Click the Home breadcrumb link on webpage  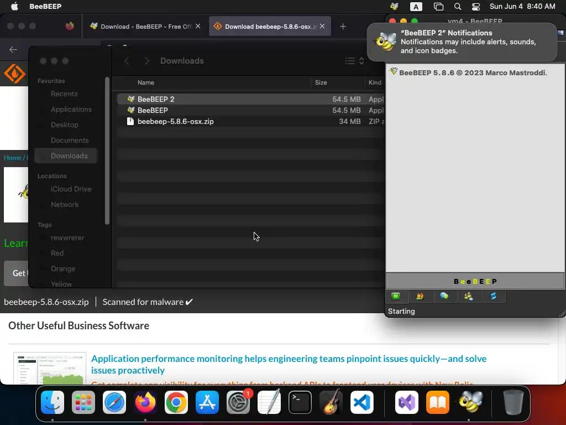coord(12,158)
